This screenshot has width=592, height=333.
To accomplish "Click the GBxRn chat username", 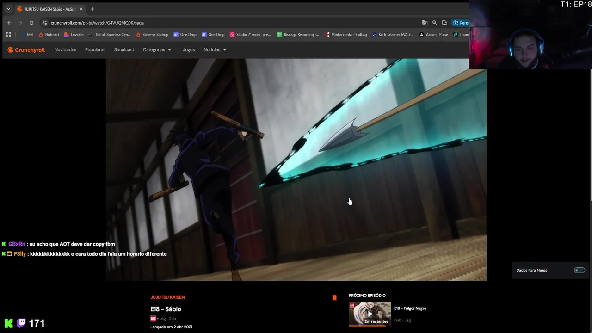I will (17, 244).
